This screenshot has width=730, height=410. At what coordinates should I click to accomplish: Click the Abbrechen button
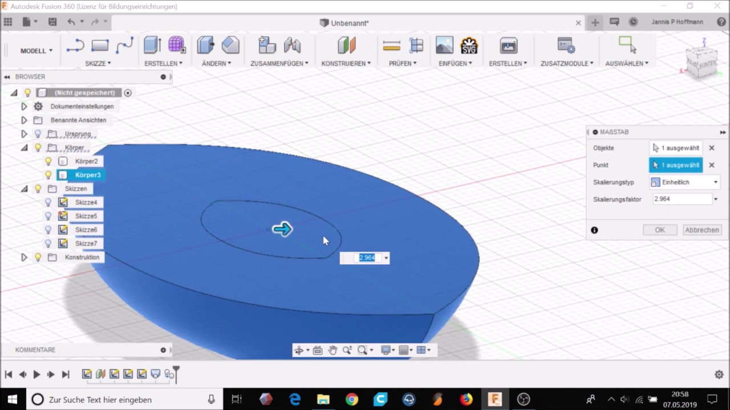[x=702, y=230]
